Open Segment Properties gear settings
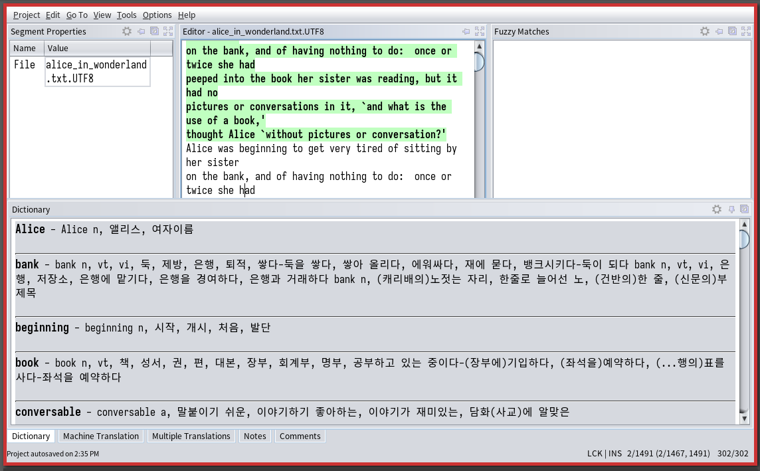The height and width of the screenshot is (471, 760). (127, 31)
